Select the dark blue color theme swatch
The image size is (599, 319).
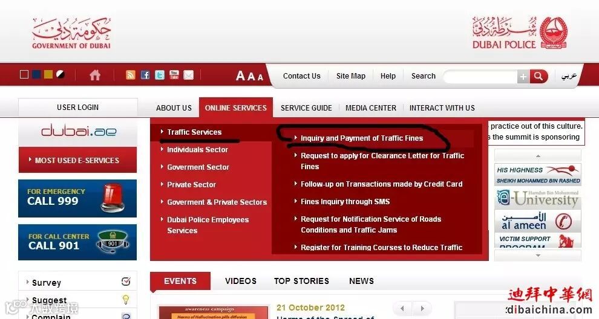click(36, 74)
